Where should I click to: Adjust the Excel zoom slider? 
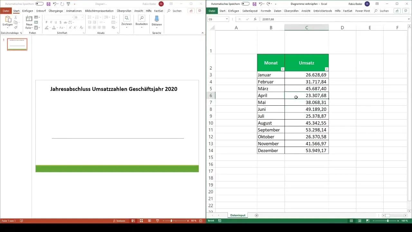(x=388, y=221)
